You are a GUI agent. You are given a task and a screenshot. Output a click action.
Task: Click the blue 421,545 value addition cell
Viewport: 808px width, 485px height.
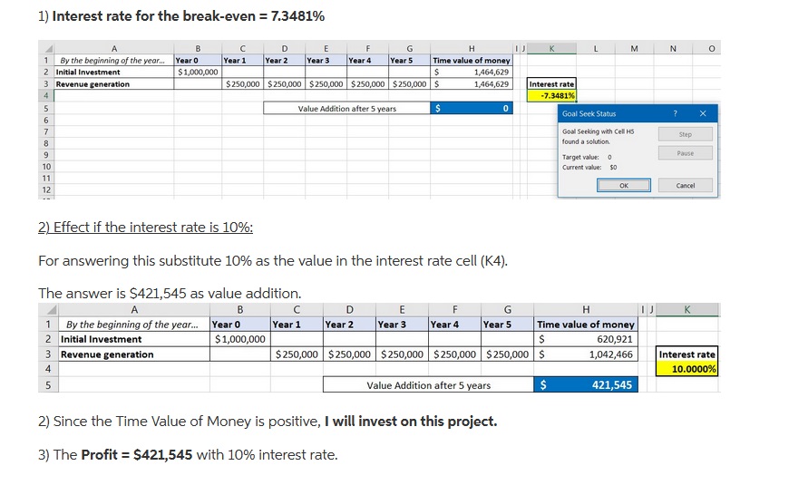tap(586, 385)
